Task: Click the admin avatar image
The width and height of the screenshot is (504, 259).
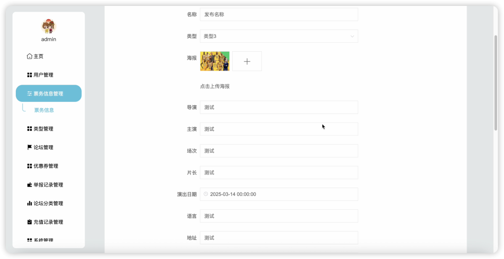Action: [49, 27]
